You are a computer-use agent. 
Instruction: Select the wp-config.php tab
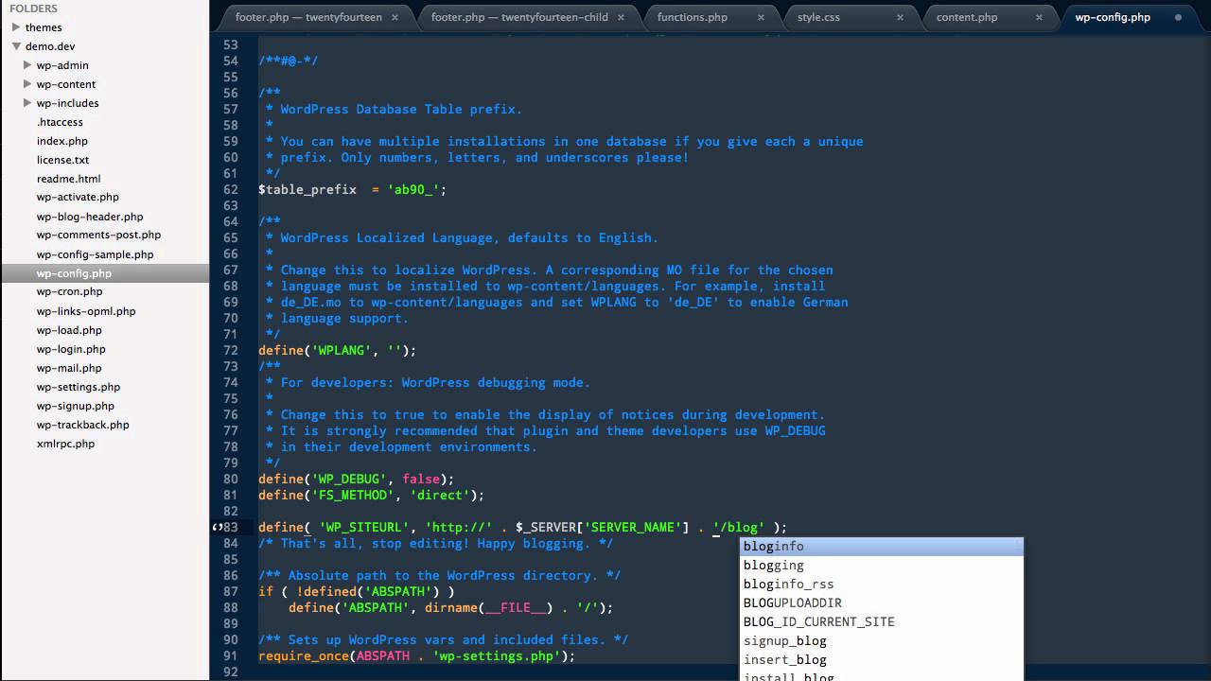coord(1113,17)
